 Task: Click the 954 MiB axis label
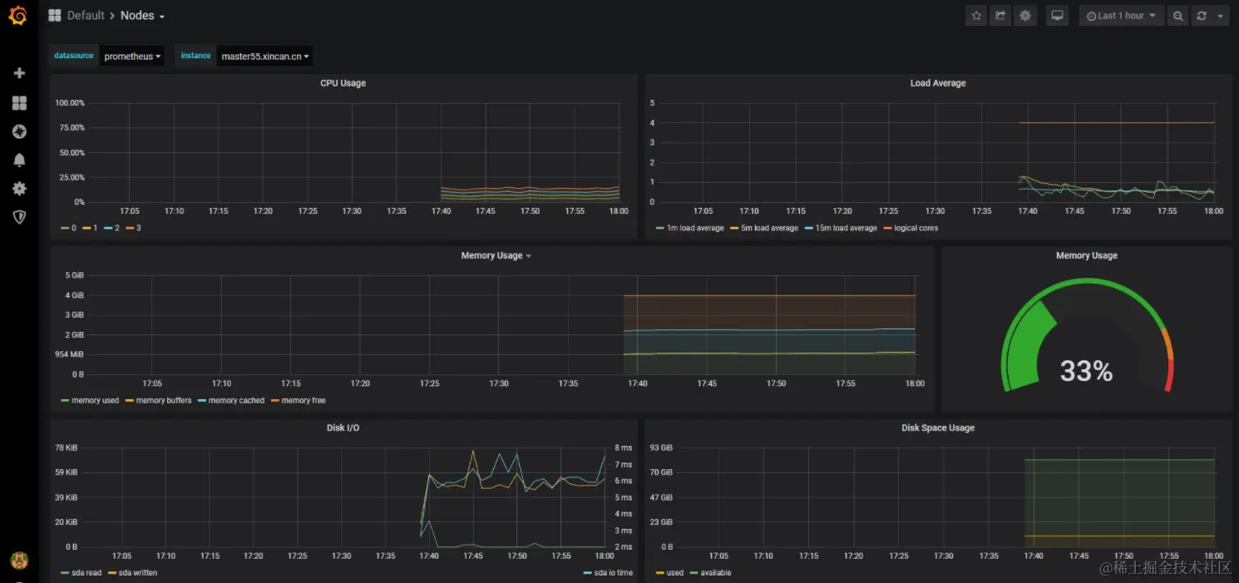pyautogui.click(x=67, y=354)
